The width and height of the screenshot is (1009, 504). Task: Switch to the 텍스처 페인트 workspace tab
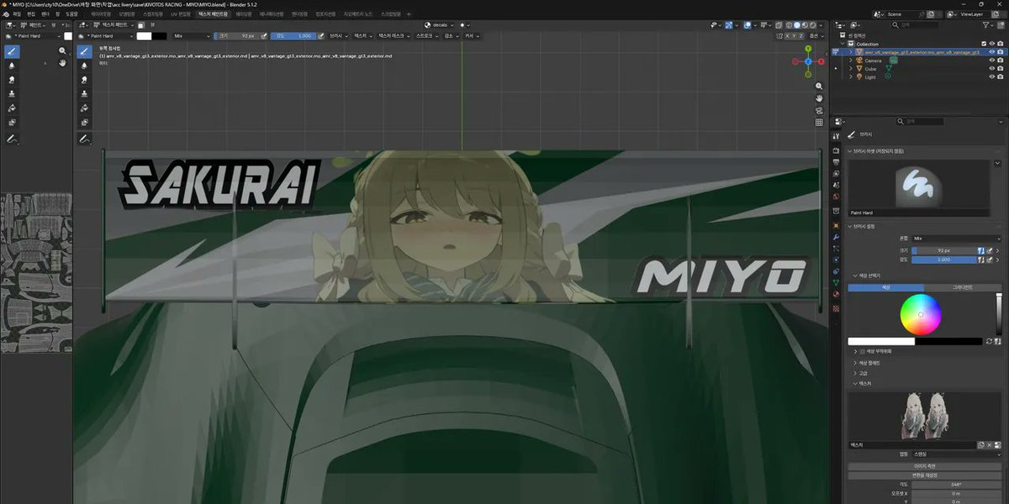[213, 14]
